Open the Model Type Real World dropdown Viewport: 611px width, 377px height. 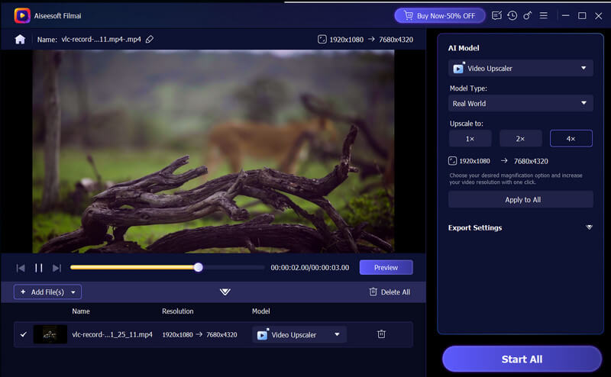click(520, 103)
